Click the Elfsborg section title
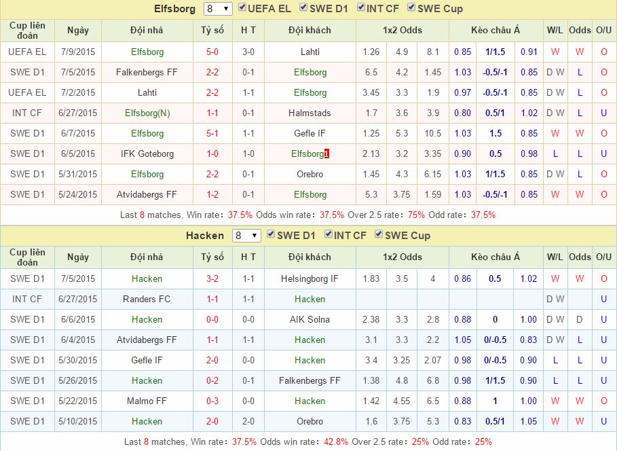The width and height of the screenshot is (617, 451). (174, 9)
